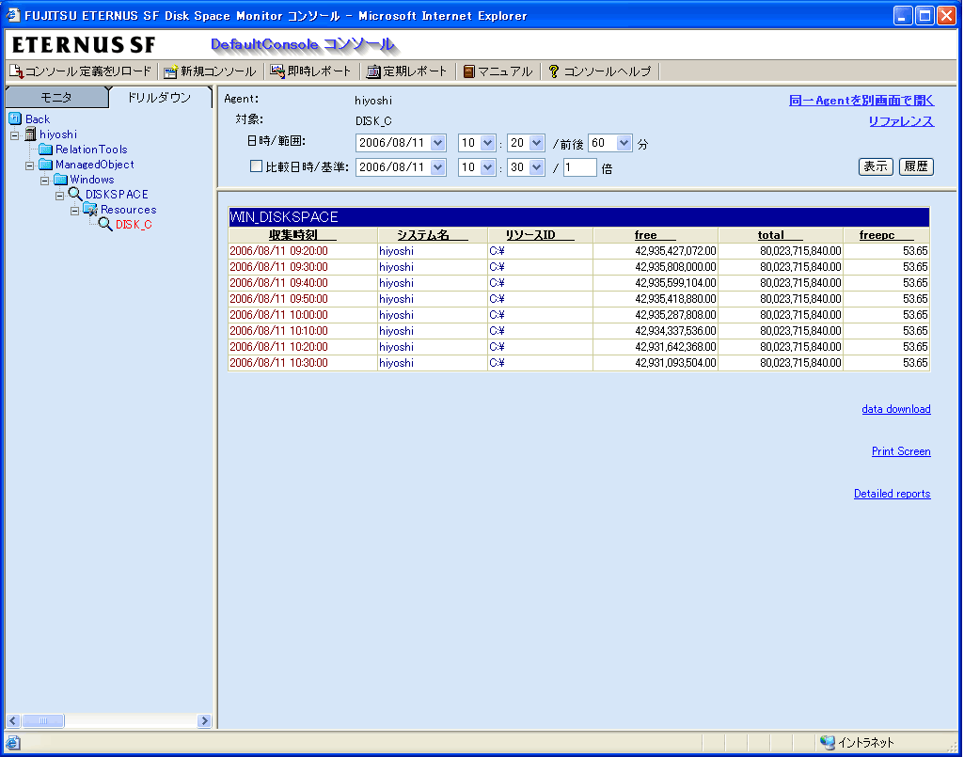
Task: Click the 即時レポート chart icon
Action: click(277, 71)
